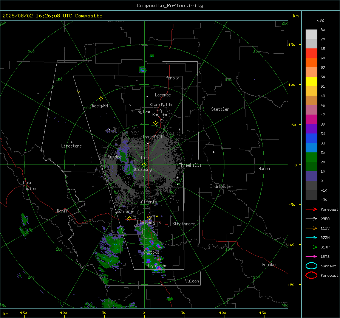This screenshot has height=318, width=340.
Task: Click the 'Strathmore' map label
Action: click(184, 224)
